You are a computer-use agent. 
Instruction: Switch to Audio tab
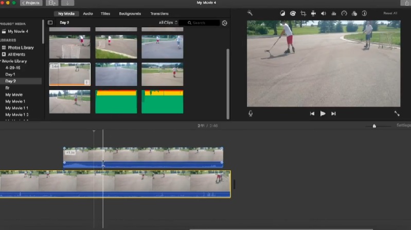point(88,14)
